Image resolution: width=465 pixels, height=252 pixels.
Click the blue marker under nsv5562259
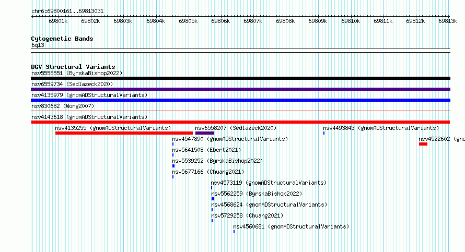[213, 199]
